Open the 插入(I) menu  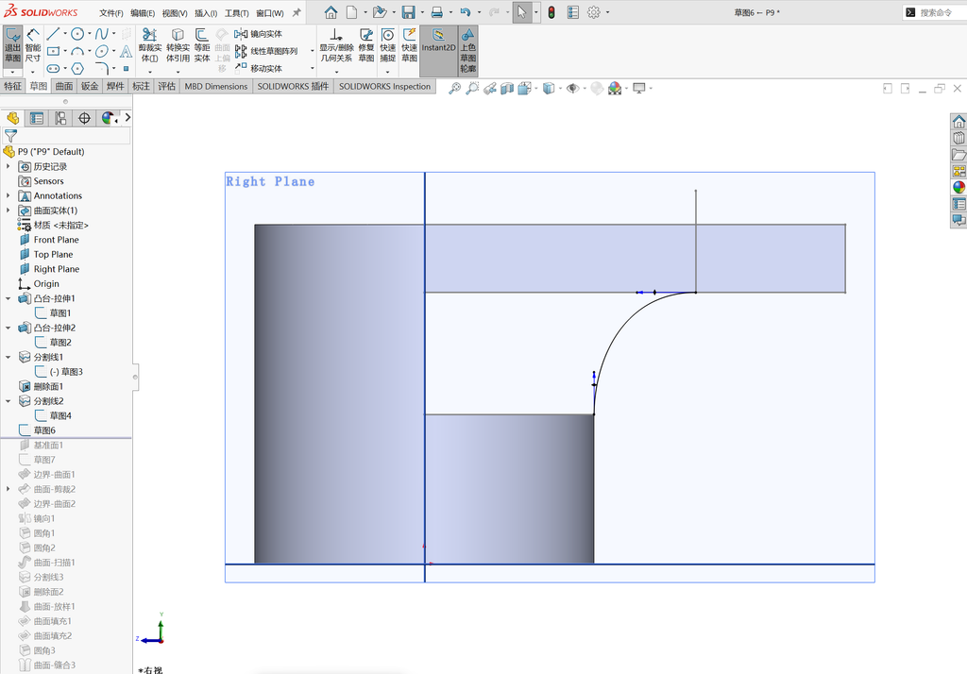(206, 13)
